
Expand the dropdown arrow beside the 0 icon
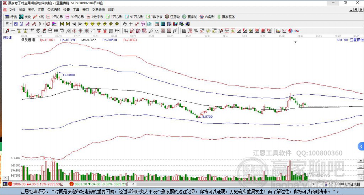[43, 24]
